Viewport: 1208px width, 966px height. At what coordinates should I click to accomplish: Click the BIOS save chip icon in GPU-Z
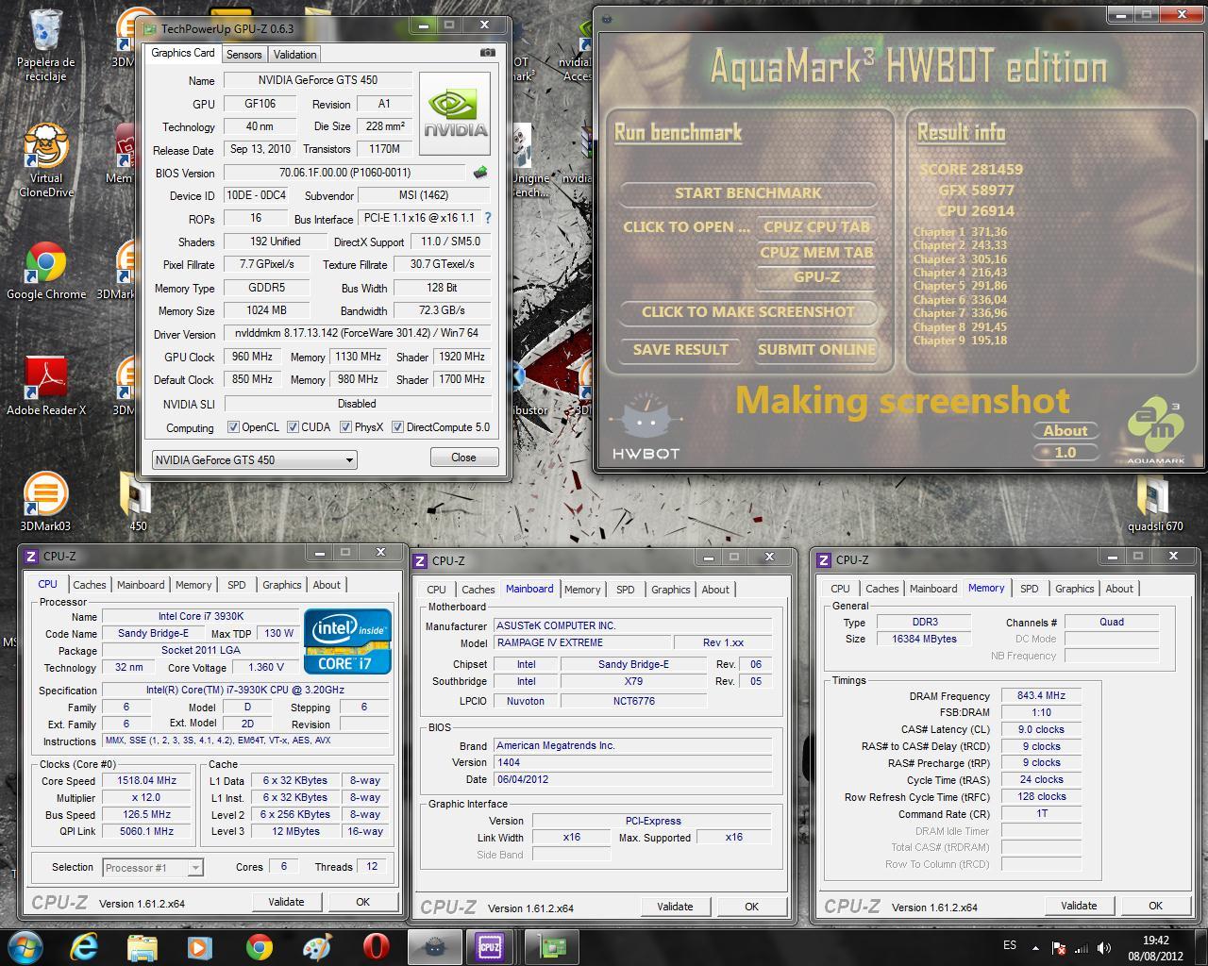(480, 173)
